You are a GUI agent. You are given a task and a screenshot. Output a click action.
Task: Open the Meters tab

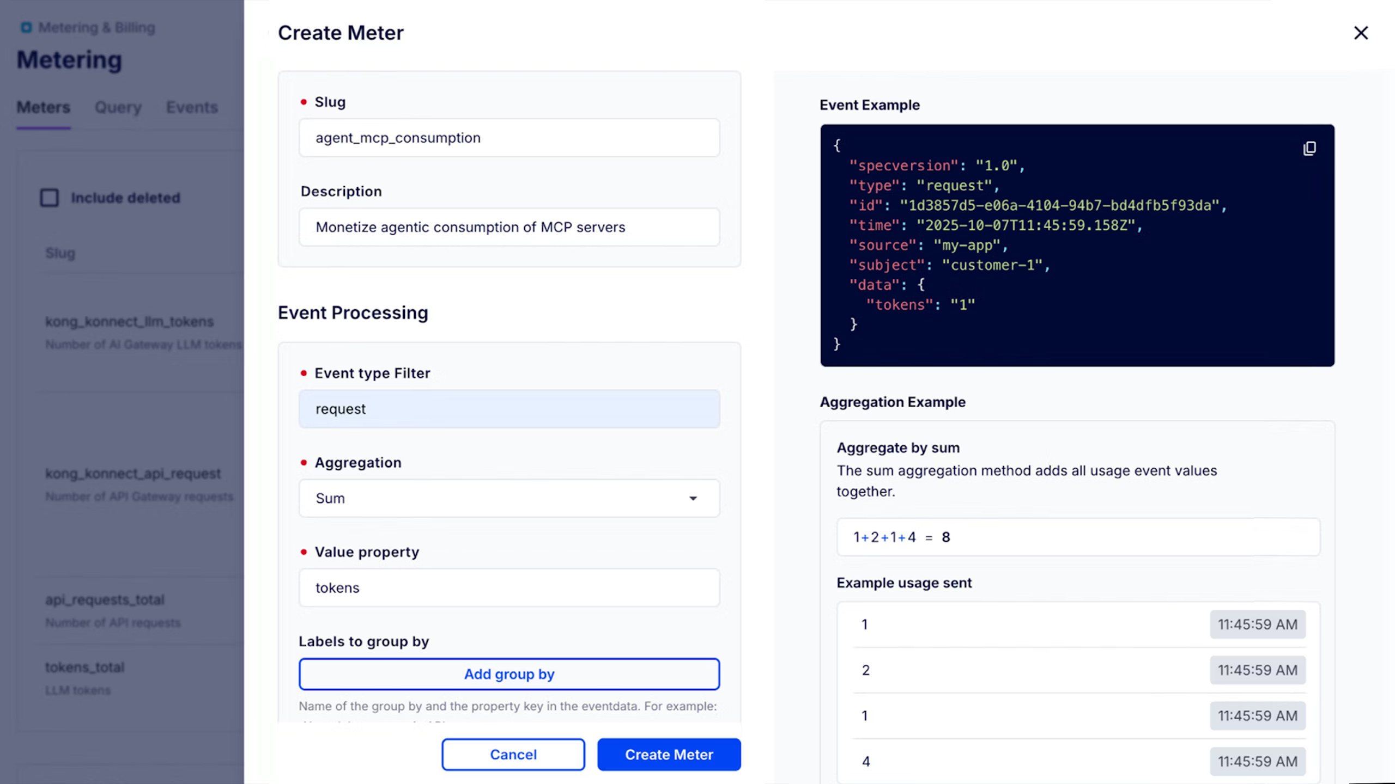(x=44, y=107)
